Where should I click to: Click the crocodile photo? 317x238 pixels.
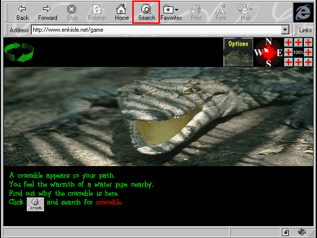pos(158,117)
